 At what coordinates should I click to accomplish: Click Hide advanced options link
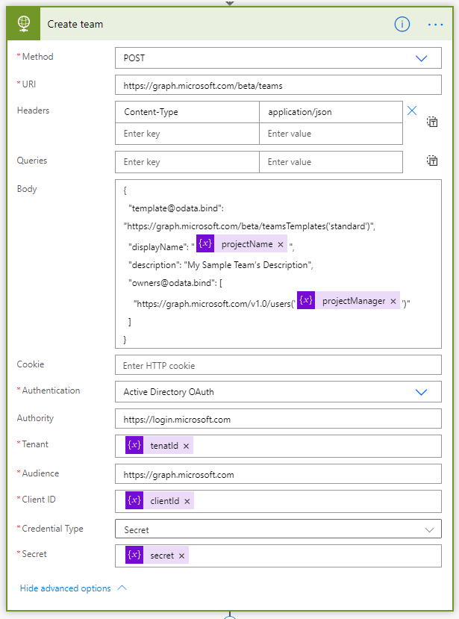[66, 588]
